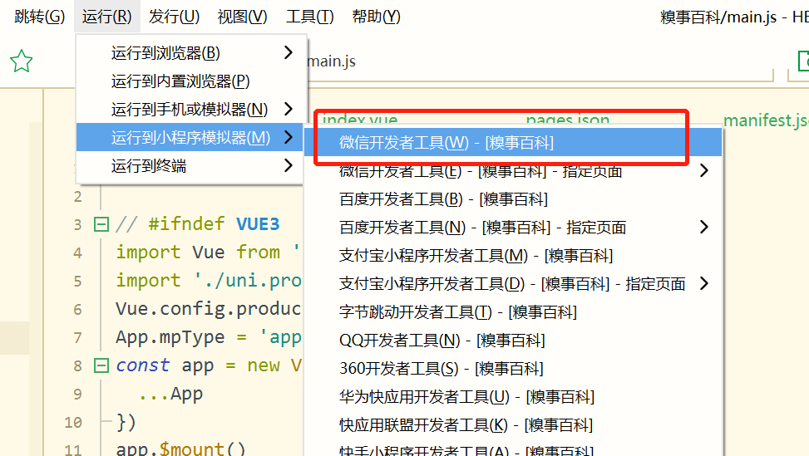Viewport: 809px width, 456px height.
Task: Expand 运行到终端 submenu
Action: click(x=191, y=166)
